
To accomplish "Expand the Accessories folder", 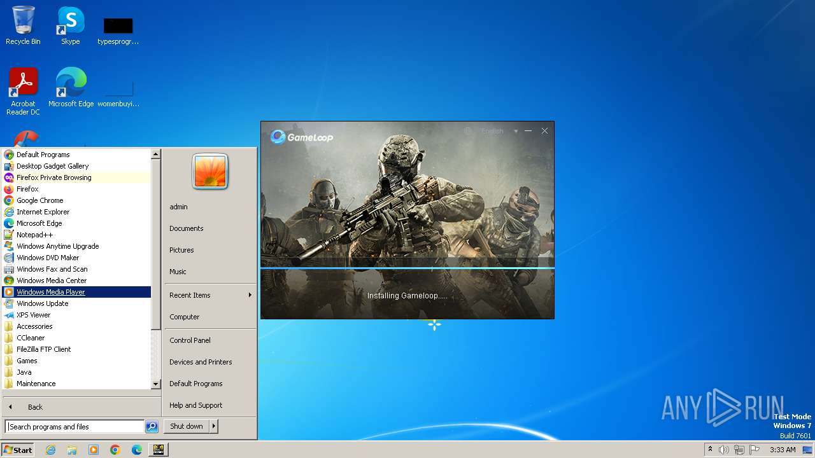I will pyautogui.click(x=76, y=326).
